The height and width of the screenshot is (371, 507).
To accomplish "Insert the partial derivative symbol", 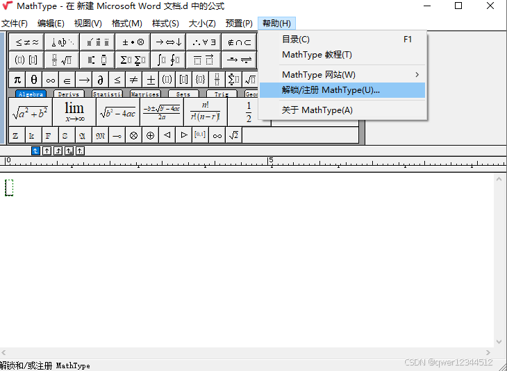I will [x=101, y=80].
